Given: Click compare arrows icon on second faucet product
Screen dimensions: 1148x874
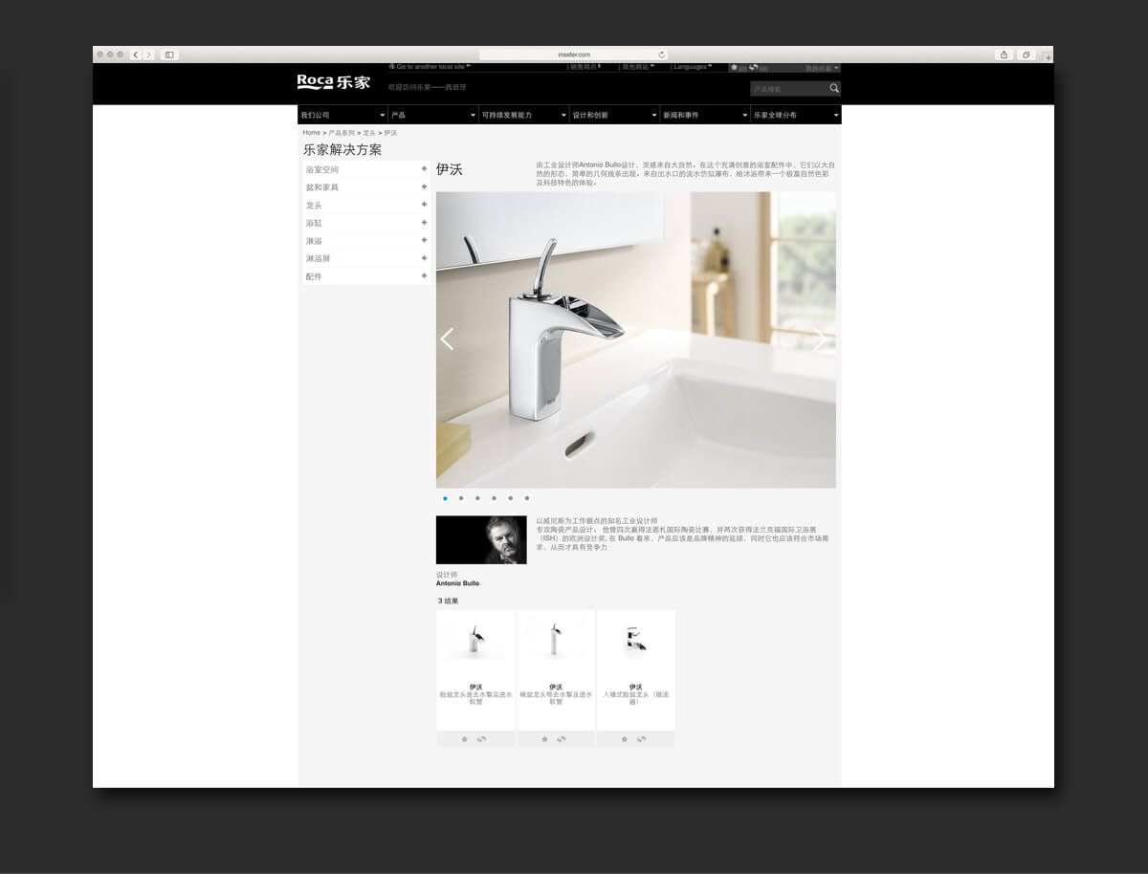Looking at the screenshot, I should coord(562,739).
